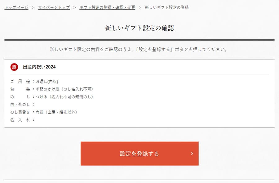Go to トップページ breadcrumb link
279x183 pixels.
(x=16, y=7)
